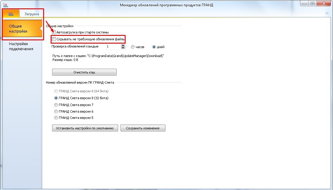This screenshot has width=333, height=190.
Task: Switch to the Загрузка tab
Action: (32, 14)
